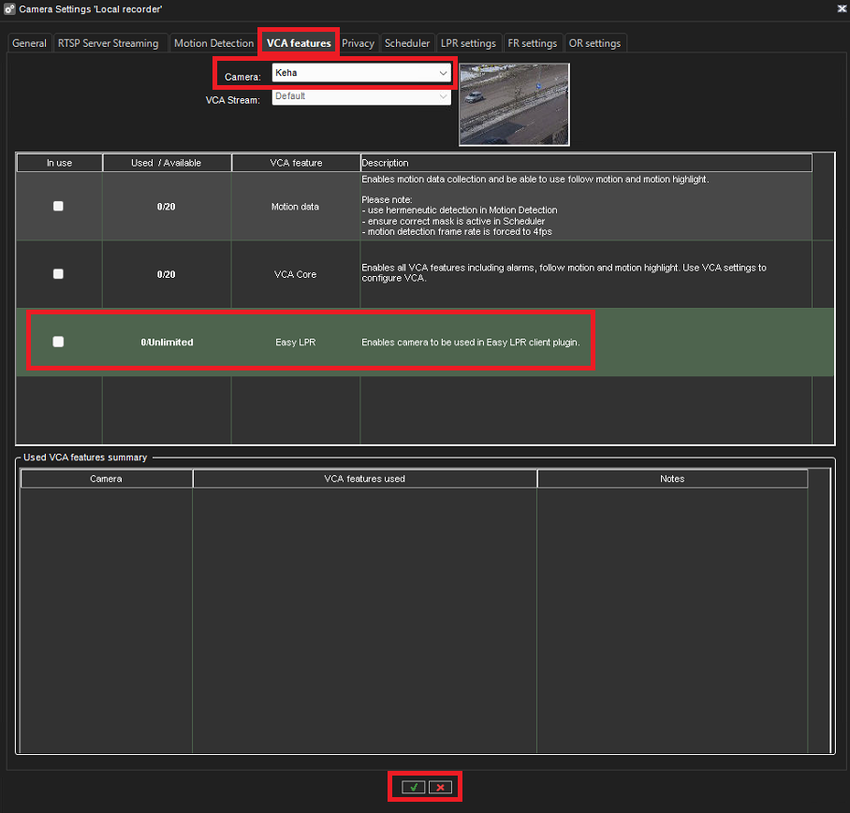
Task: Click the camera preview thumbnail
Action: (x=514, y=104)
